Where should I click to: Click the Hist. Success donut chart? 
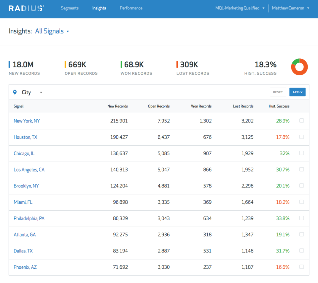click(x=300, y=67)
